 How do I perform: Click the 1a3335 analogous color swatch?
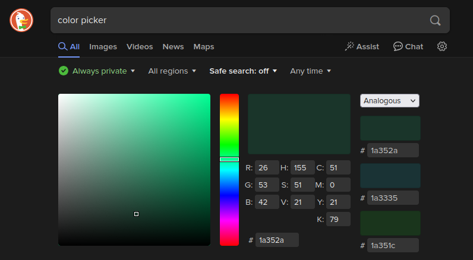click(x=390, y=176)
